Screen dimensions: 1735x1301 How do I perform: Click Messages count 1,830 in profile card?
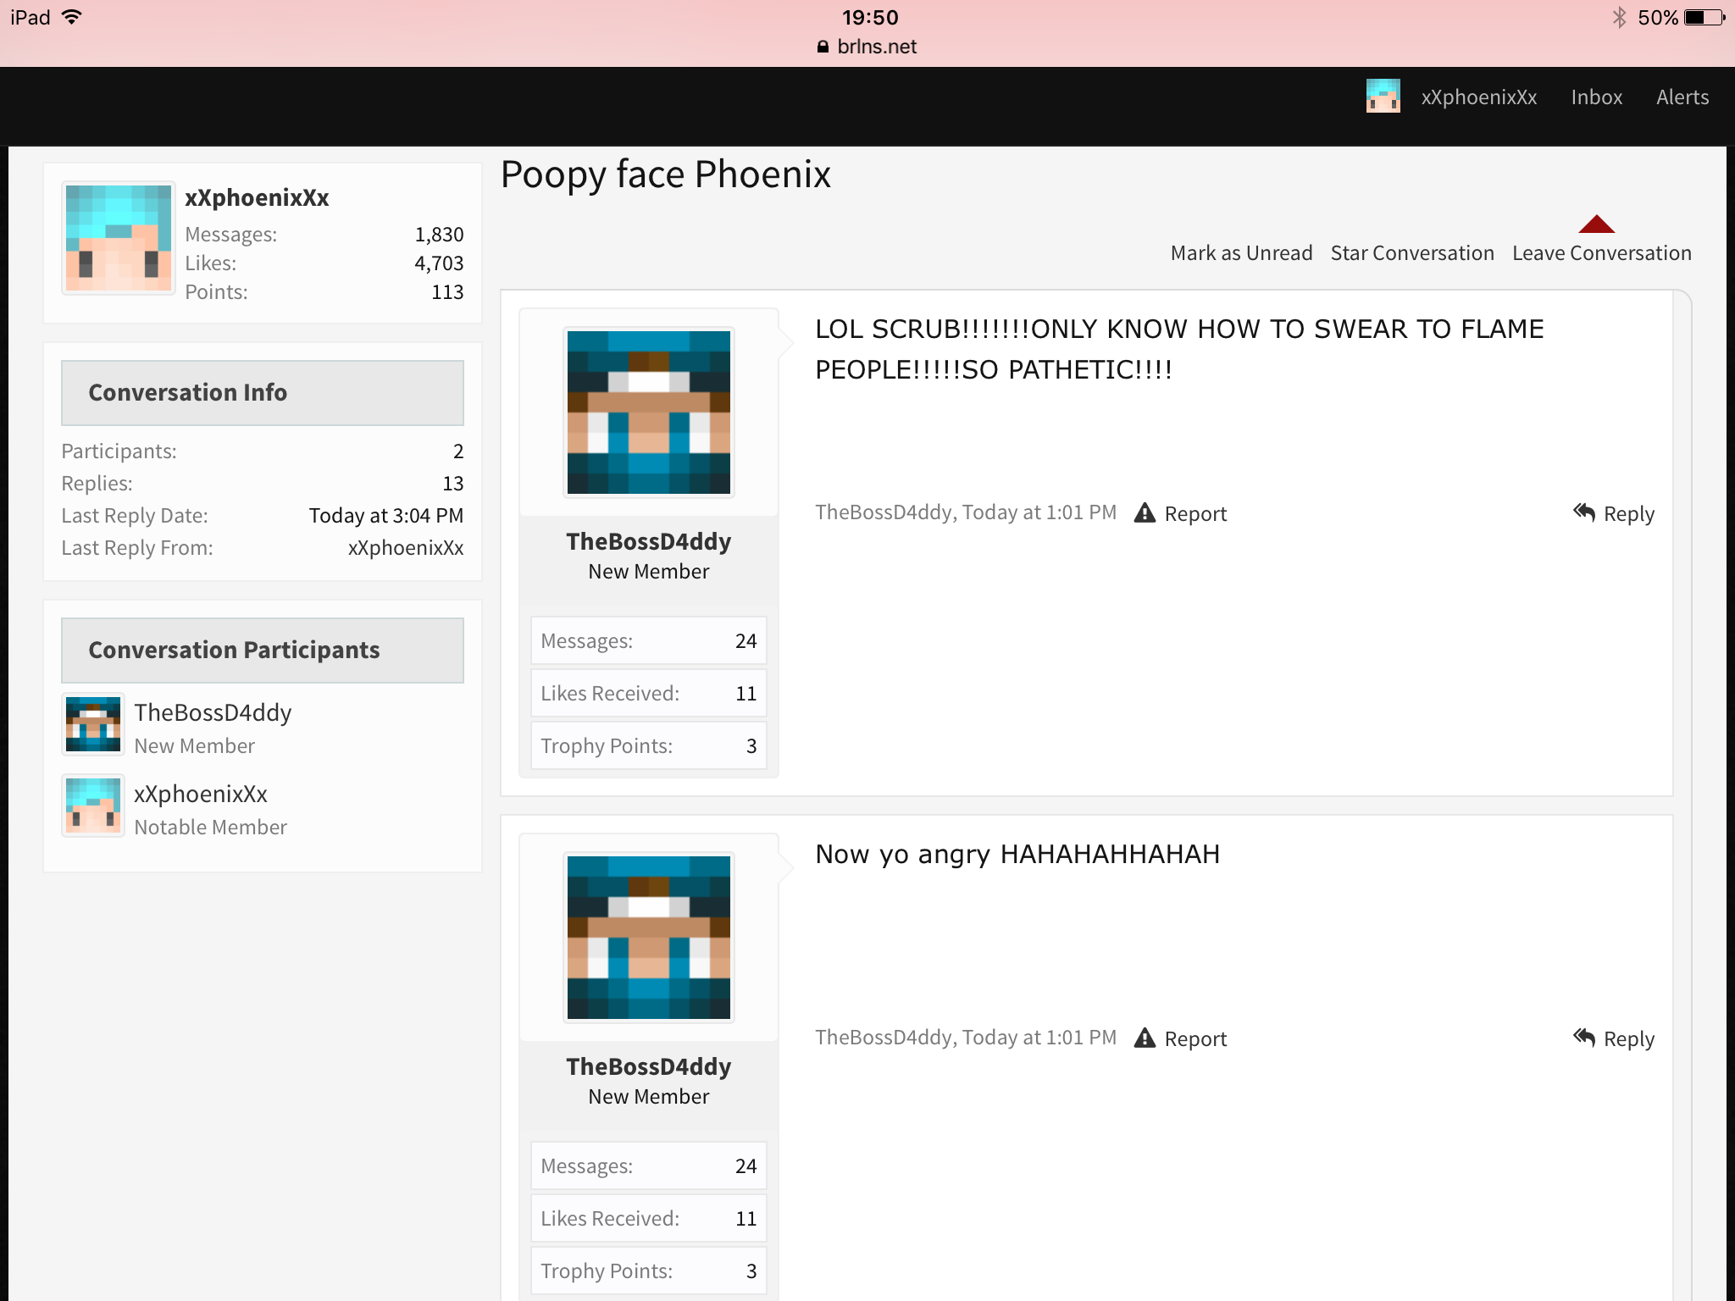(x=439, y=235)
